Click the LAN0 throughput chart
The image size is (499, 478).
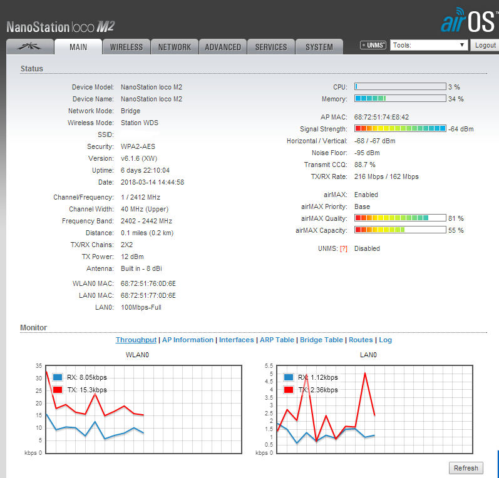pyautogui.click(x=374, y=409)
